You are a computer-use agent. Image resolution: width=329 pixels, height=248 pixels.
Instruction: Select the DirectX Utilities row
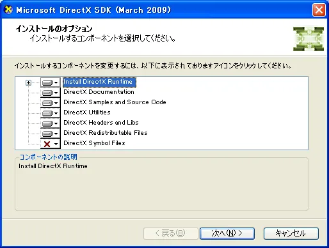87,112
